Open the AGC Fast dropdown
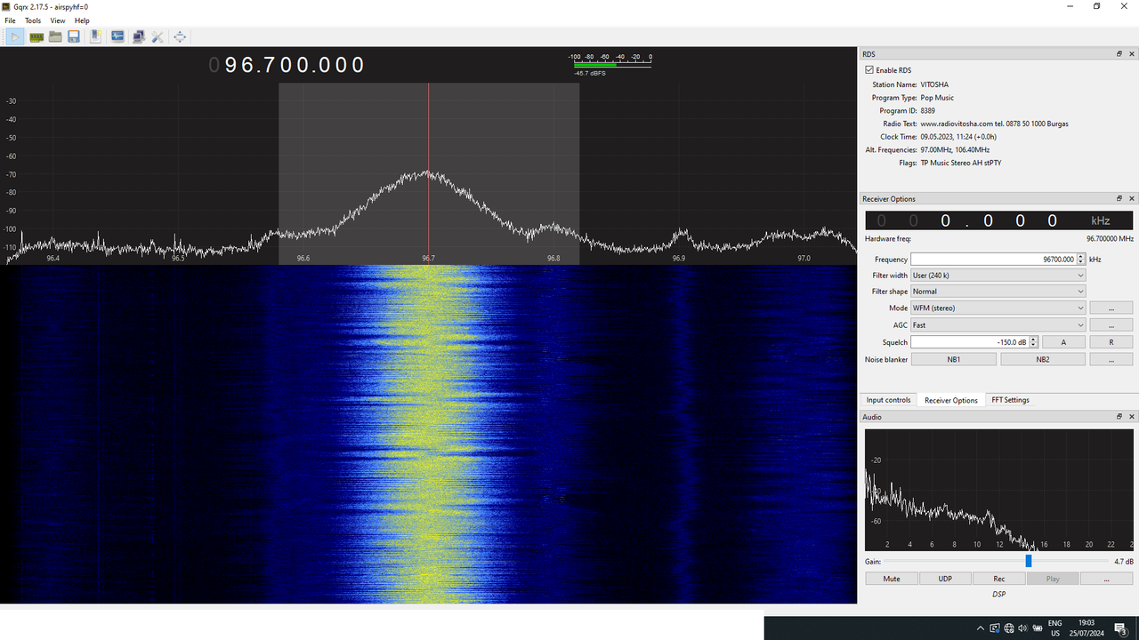 998,325
